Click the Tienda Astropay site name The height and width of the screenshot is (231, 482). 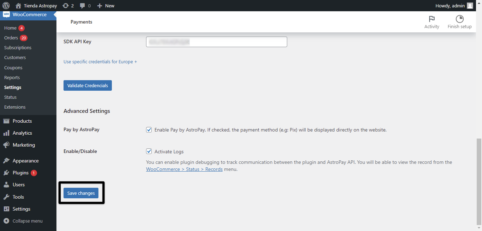(x=40, y=6)
